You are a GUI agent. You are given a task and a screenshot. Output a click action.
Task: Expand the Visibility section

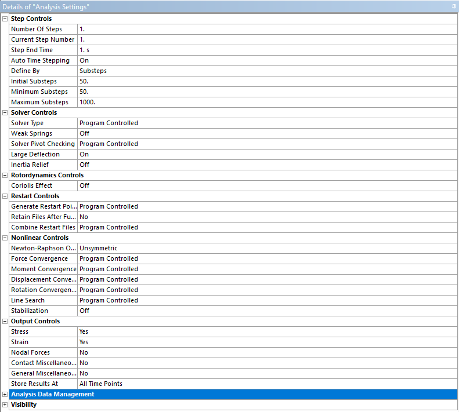tap(5, 404)
